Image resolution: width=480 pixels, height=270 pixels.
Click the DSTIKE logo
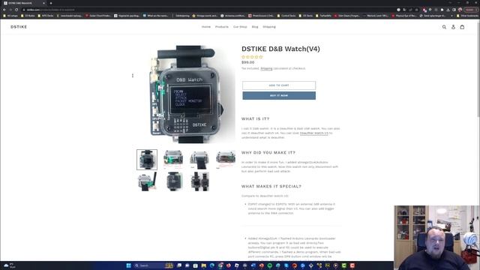(19, 27)
